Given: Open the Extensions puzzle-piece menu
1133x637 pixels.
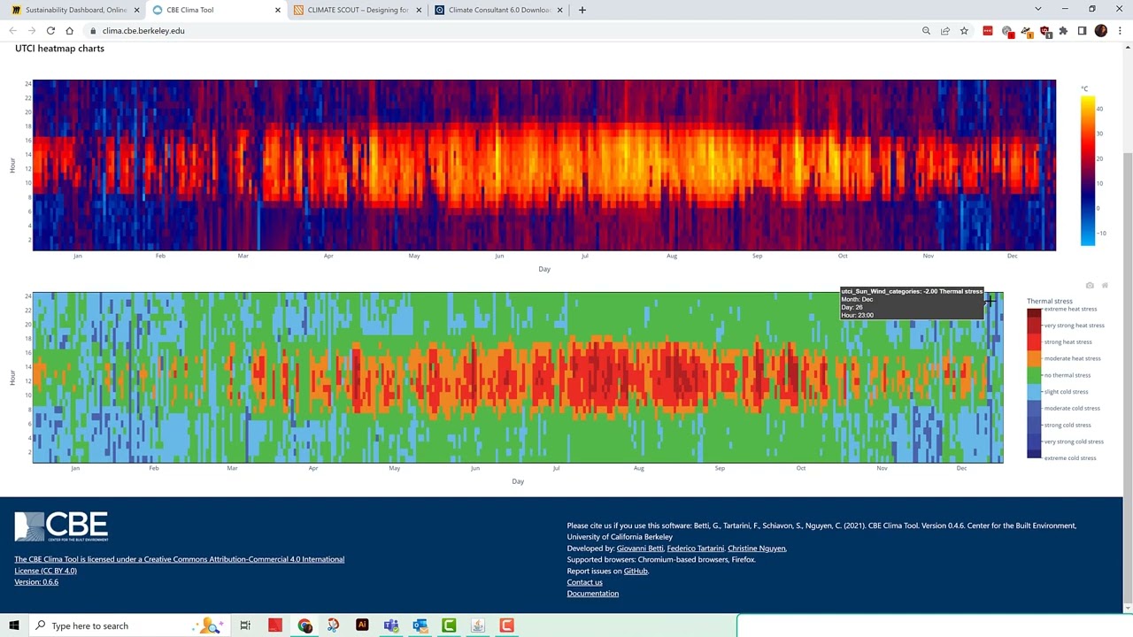Looking at the screenshot, I should pos(1063,31).
